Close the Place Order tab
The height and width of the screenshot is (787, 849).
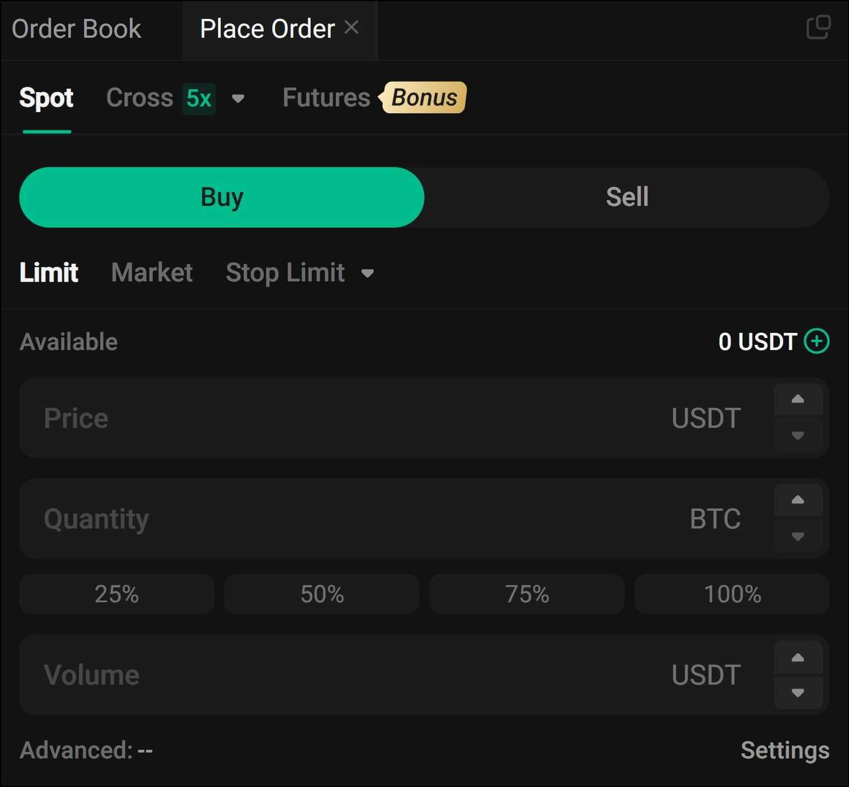(352, 26)
